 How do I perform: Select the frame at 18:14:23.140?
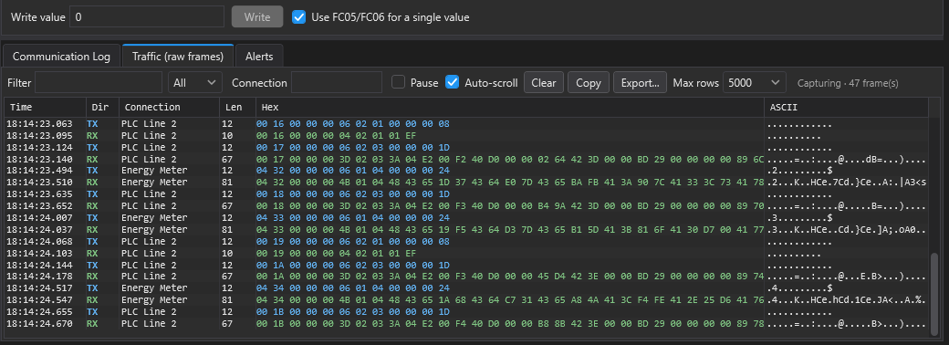pyautogui.click(x=466, y=159)
